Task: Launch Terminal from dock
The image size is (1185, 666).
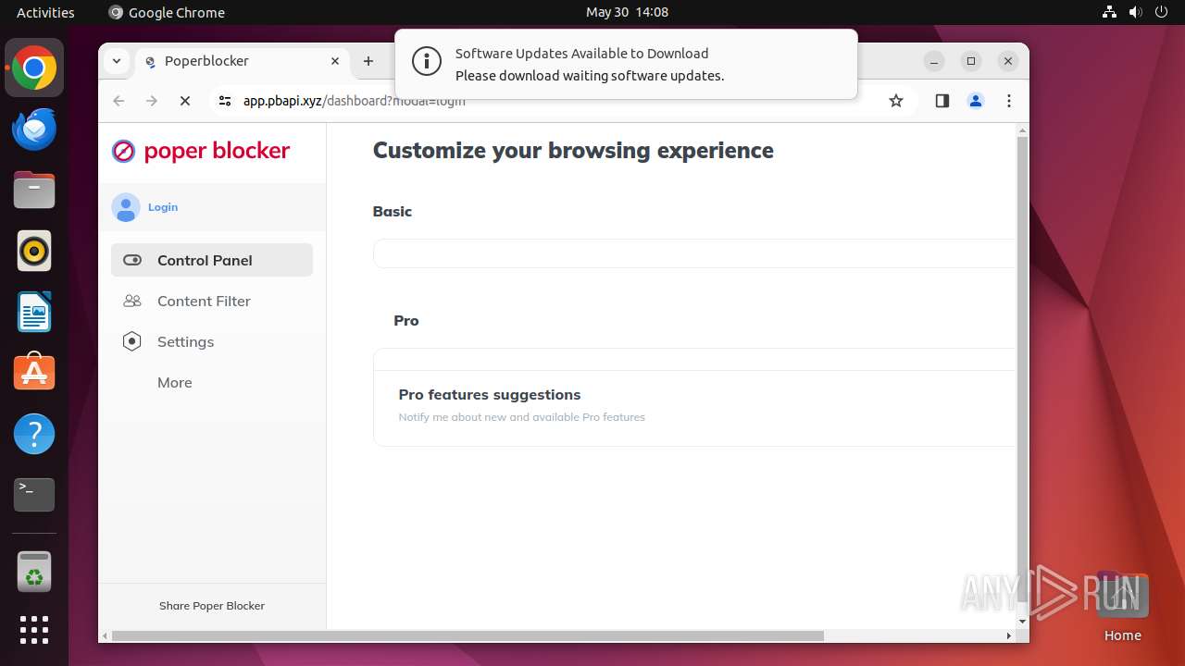Action: [34, 495]
